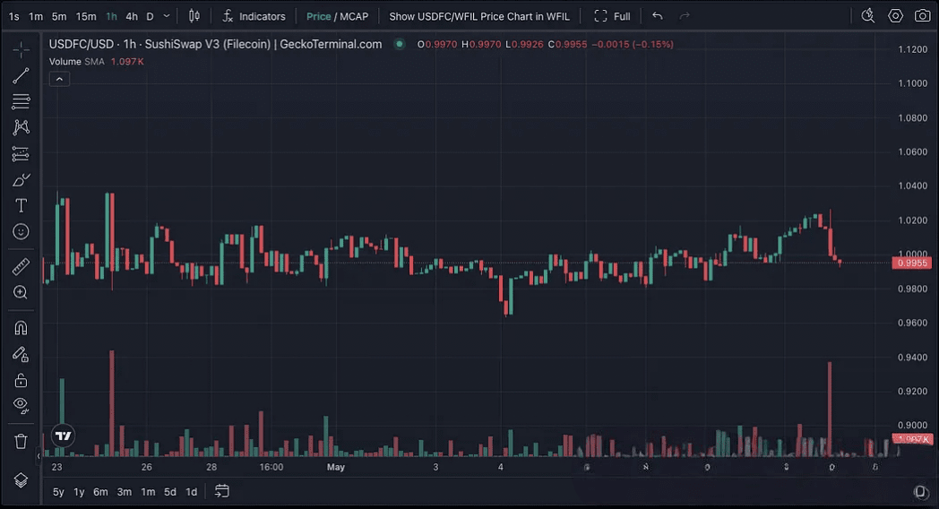Select the XABCD pattern tool

click(x=21, y=127)
